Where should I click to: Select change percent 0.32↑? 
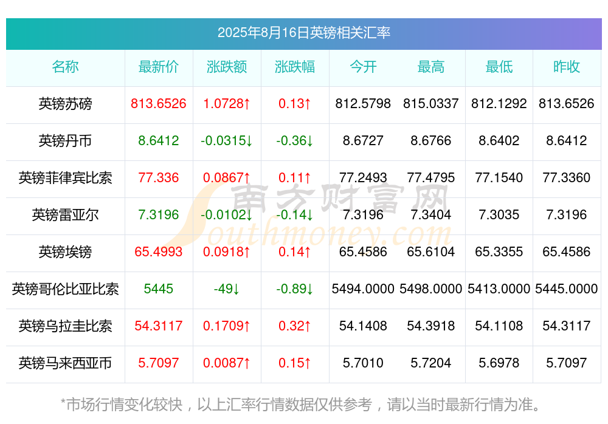(295, 326)
